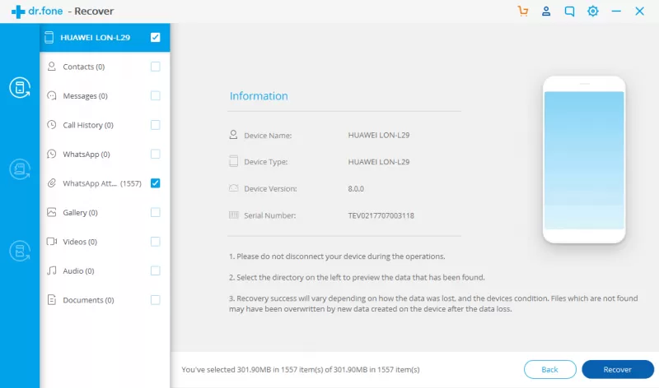Screen dimensions: 659x388
Task: Open the user account icon
Action: coord(546,11)
